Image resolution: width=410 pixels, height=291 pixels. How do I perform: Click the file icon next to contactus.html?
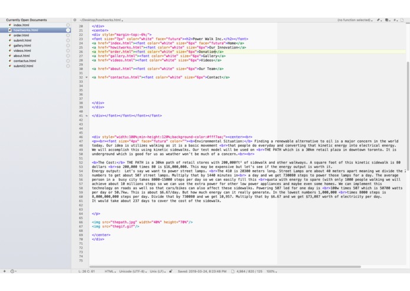(x=9, y=61)
